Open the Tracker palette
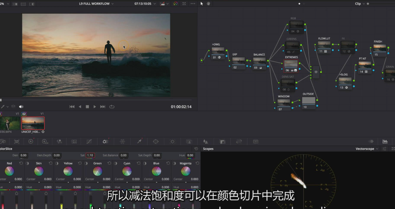Screen dimensions: 395x209 172,142
